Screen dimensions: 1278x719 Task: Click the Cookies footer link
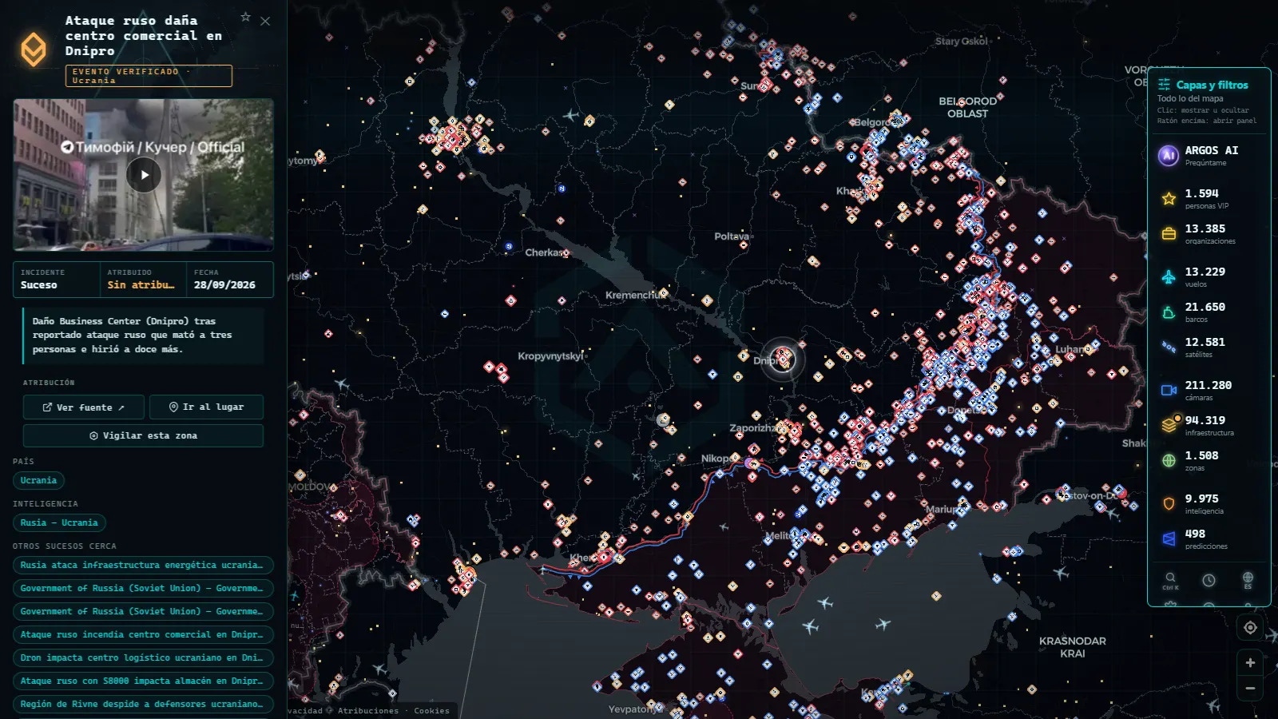[431, 710]
